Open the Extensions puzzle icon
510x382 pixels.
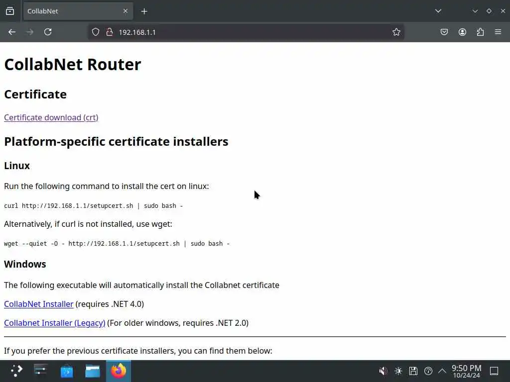tap(480, 32)
